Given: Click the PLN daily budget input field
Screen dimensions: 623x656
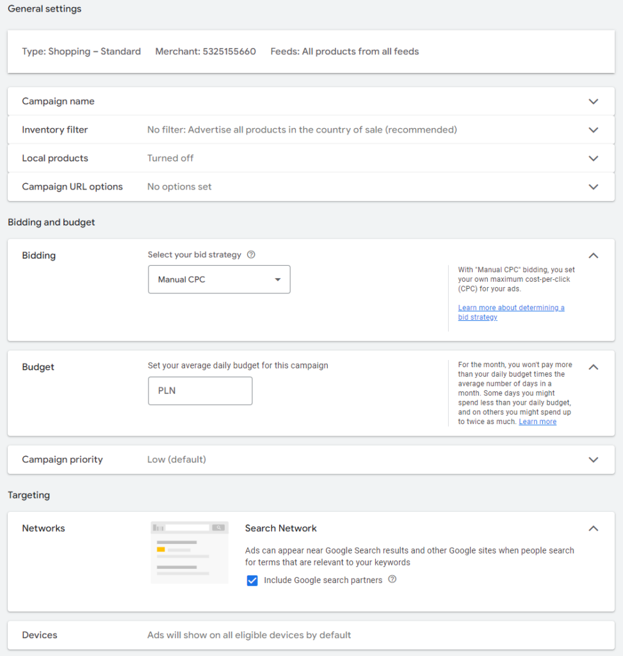Looking at the screenshot, I should (x=200, y=391).
